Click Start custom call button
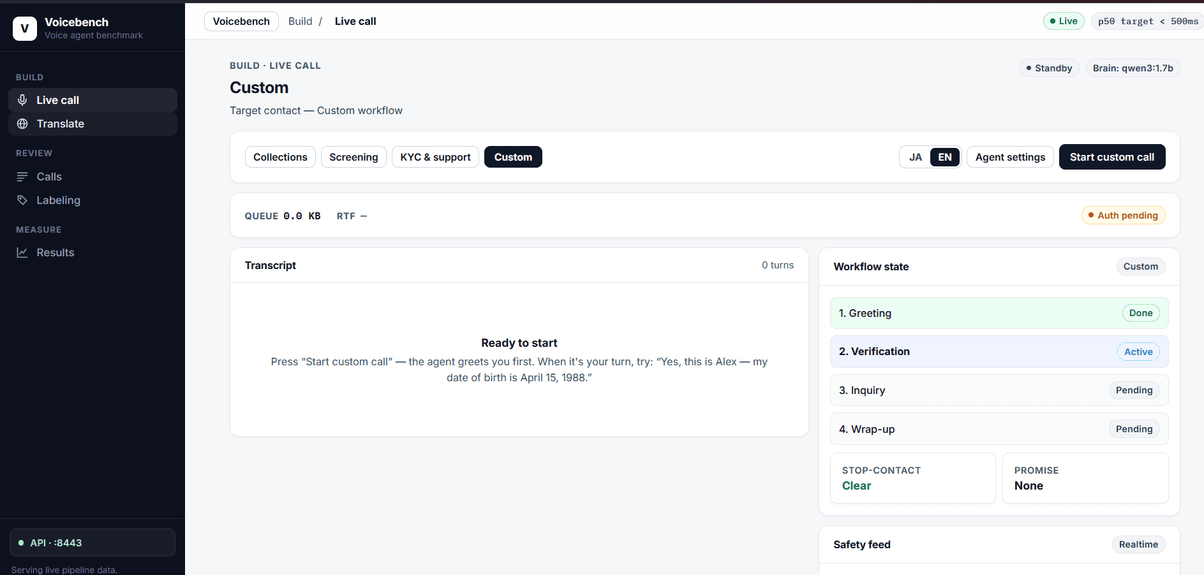 coord(1112,157)
